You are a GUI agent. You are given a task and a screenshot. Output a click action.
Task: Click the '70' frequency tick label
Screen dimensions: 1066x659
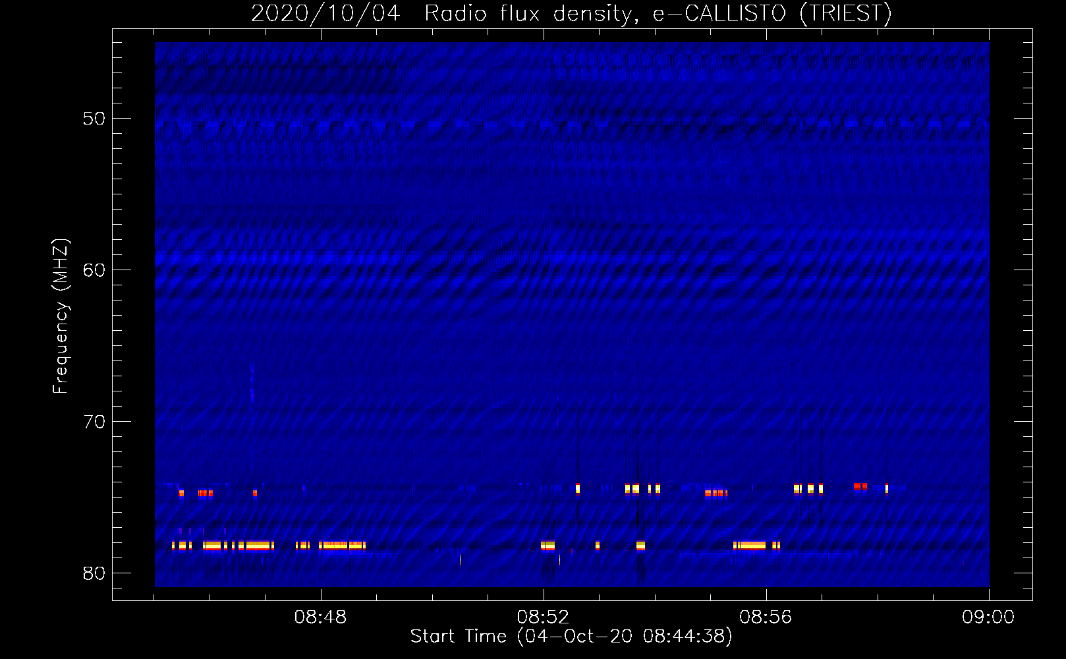point(94,422)
